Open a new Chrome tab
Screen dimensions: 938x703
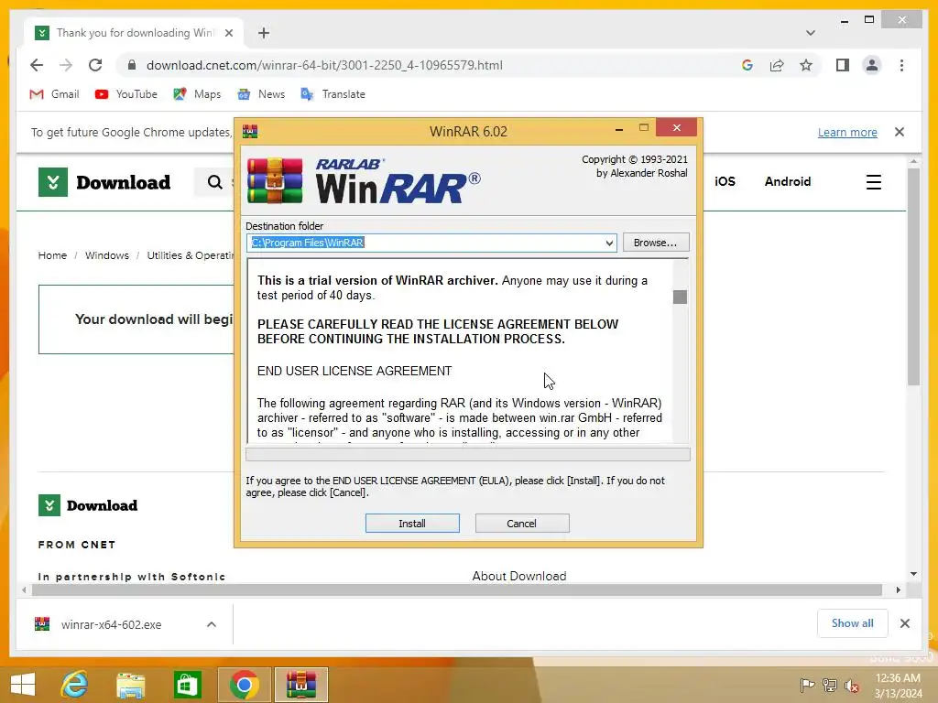point(264,33)
